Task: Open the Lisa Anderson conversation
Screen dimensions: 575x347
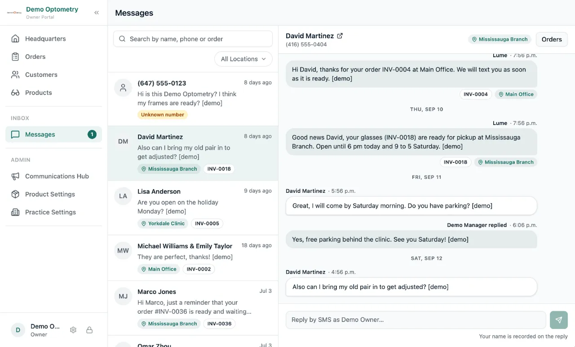Action: 193,208
